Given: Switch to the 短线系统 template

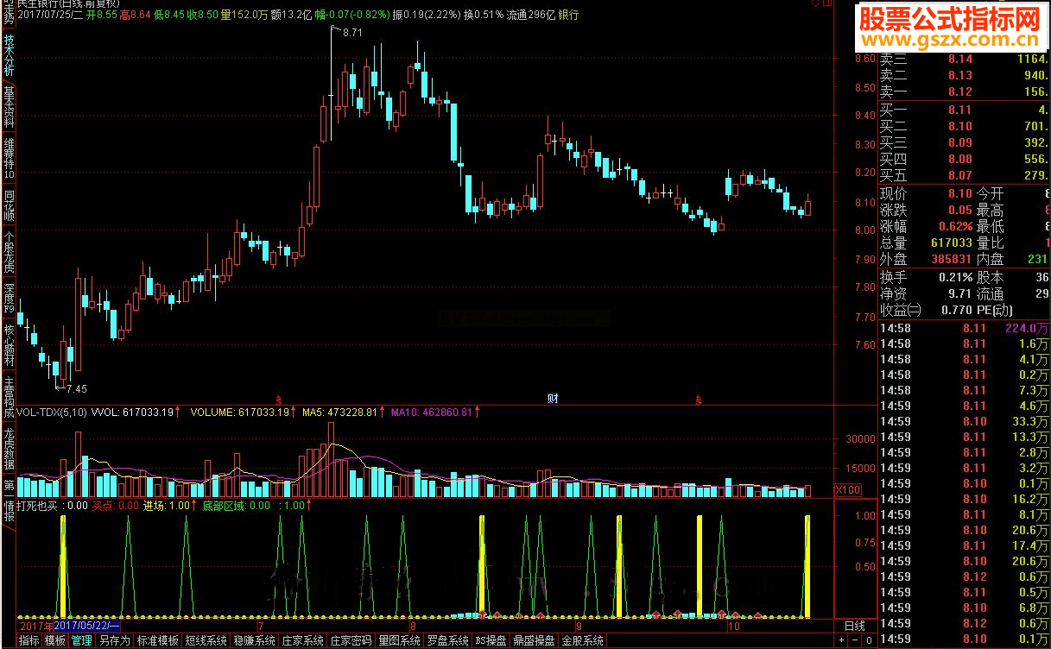Looking at the screenshot, I should 206,641.
